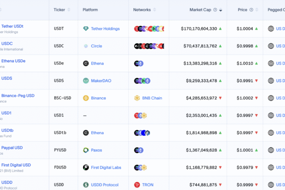Screen dimensions: 285x190
Task: Click the TRON network icon
Action: pos(137,185)
